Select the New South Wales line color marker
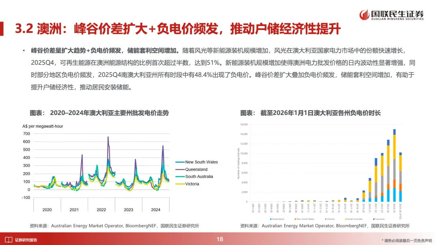The image size is (438, 245). [x=181, y=162]
